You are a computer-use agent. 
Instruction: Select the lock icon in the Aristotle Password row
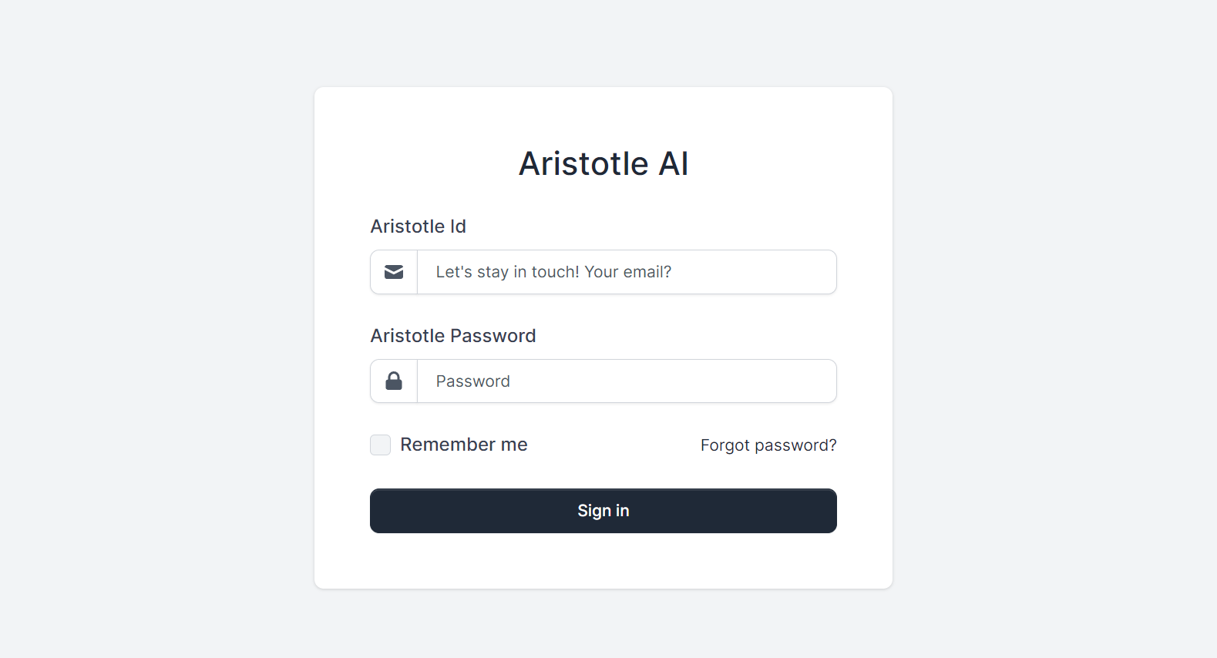[394, 381]
